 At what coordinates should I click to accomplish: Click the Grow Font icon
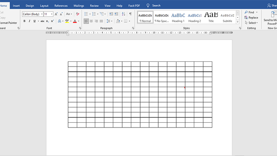(x=56, y=14)
